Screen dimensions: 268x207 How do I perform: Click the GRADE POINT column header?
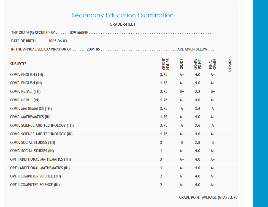coord(197,64)
